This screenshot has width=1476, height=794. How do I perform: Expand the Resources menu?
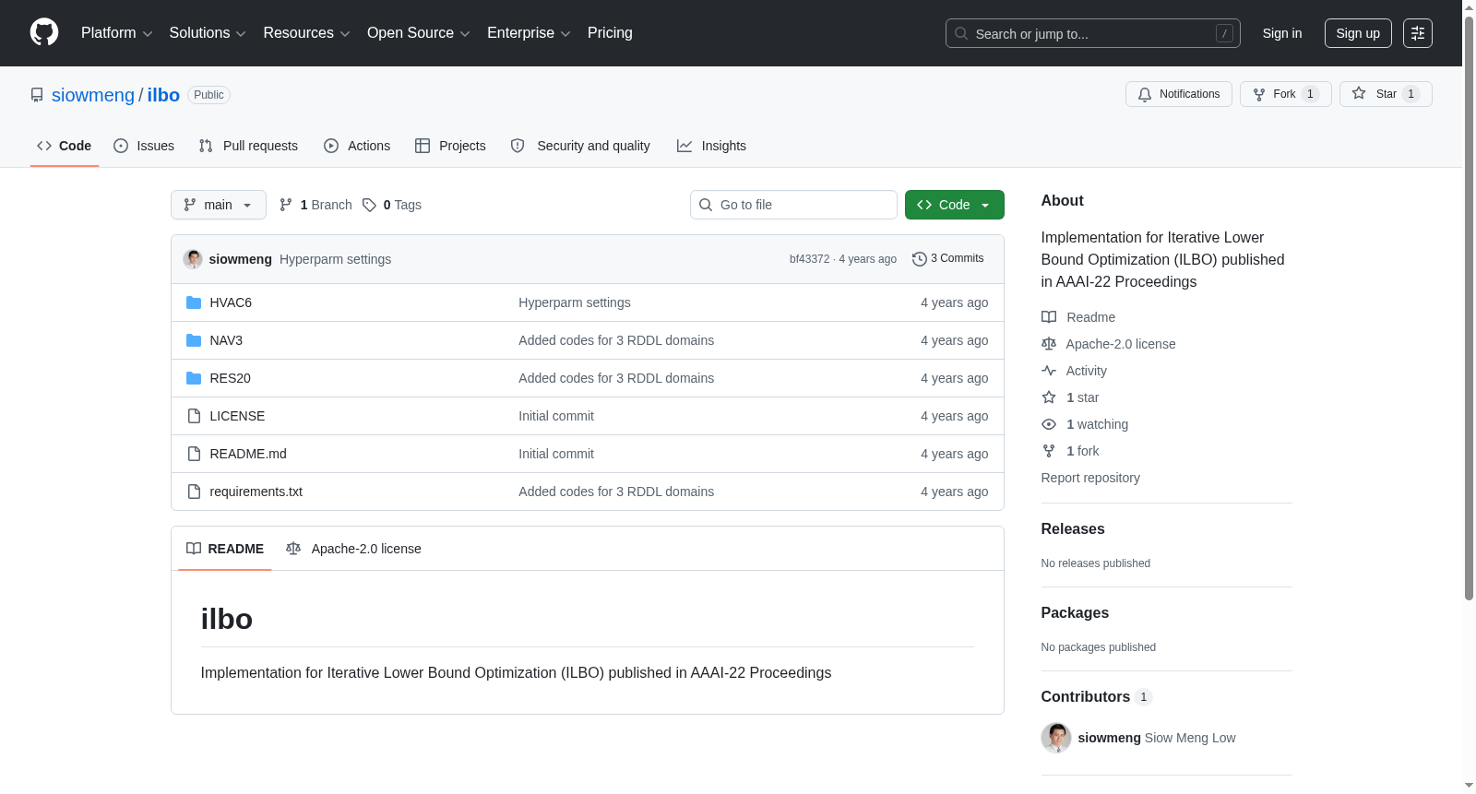306,33
